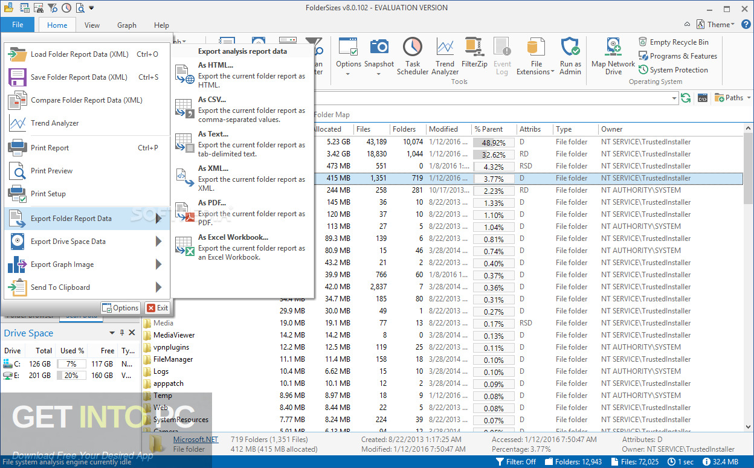Click the Options ribbon icon
754x468 pixels.
349,46
